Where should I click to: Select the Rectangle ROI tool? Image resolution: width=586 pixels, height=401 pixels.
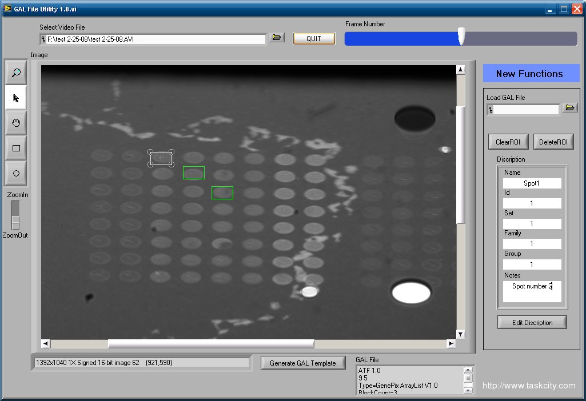(x=16, y=148)
